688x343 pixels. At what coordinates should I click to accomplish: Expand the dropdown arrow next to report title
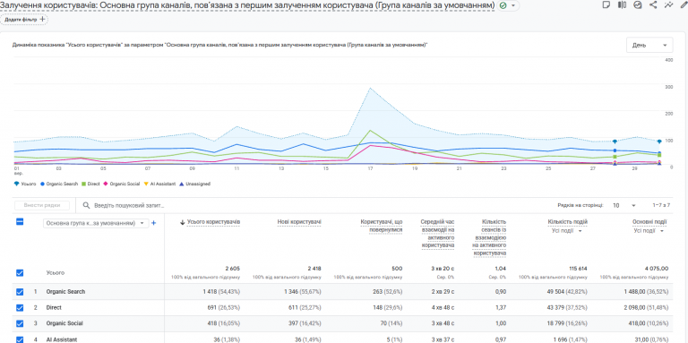coord(513,5)
